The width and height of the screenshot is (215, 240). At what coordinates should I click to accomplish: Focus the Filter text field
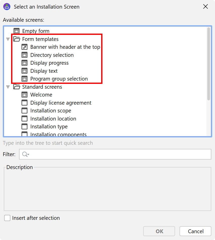(119, 154)
